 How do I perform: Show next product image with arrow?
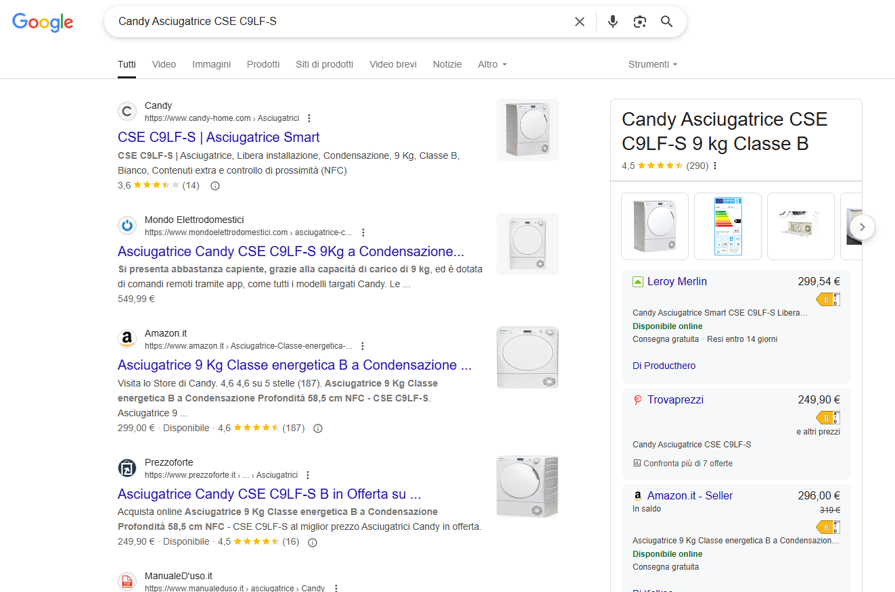[x=862, y=227]
